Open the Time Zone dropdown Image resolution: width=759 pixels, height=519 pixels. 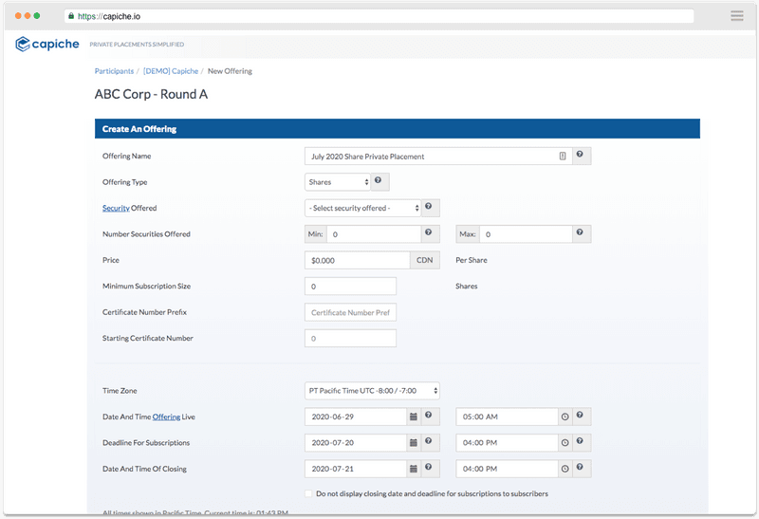(x=372, y=390)
